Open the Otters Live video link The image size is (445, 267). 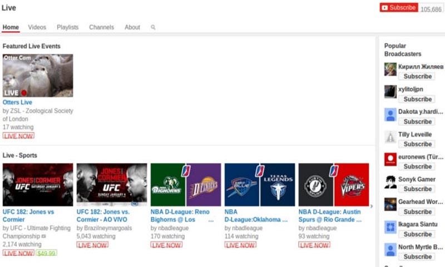(x=17, y=102)
